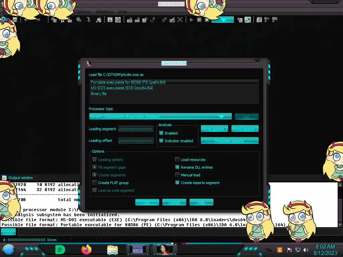Click the dialog Help button

201,202
